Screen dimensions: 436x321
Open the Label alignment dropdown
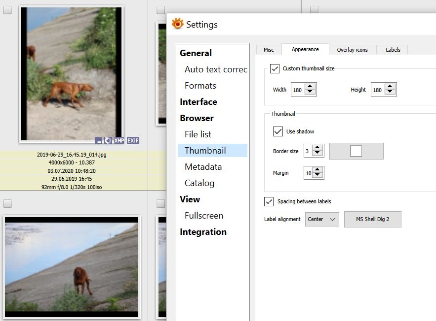[322, 219]
